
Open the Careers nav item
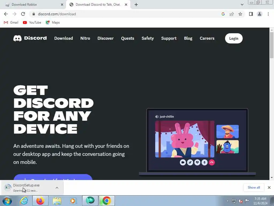point(207,38)
